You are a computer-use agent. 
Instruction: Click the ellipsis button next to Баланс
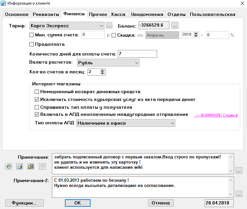coord(175,26)
